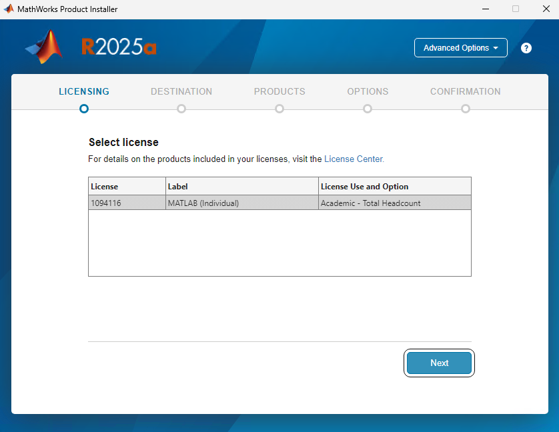Viewport: 559px width, 432px height.
Task: Close the MathWorks Product Installer window
Action: tap(546, 9)
